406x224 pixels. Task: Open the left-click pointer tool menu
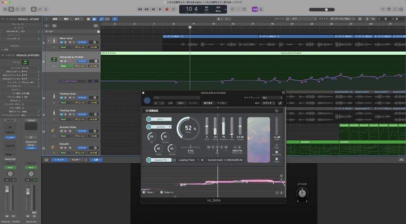click(x=219, y=19)
